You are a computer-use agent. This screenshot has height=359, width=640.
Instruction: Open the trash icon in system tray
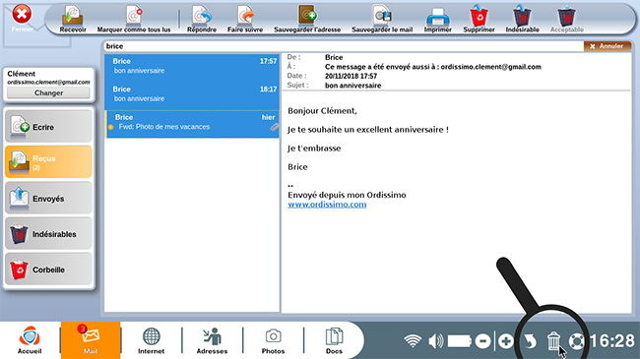coord(553,340)
